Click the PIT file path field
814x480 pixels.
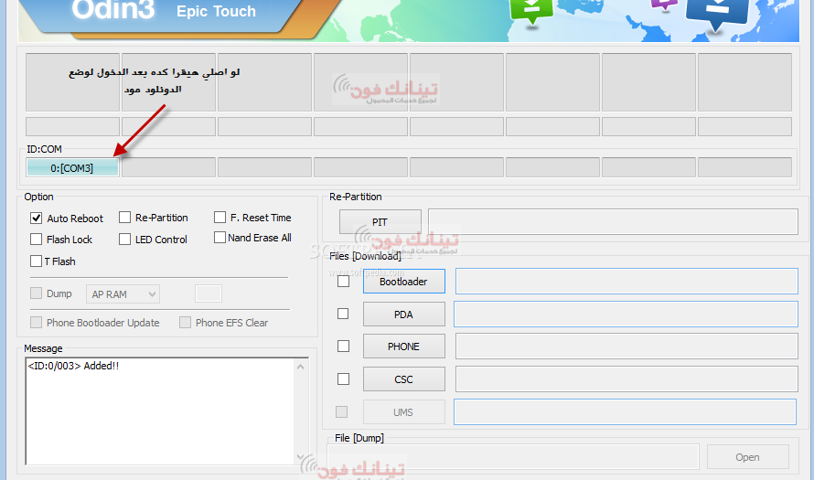[613, 221]
